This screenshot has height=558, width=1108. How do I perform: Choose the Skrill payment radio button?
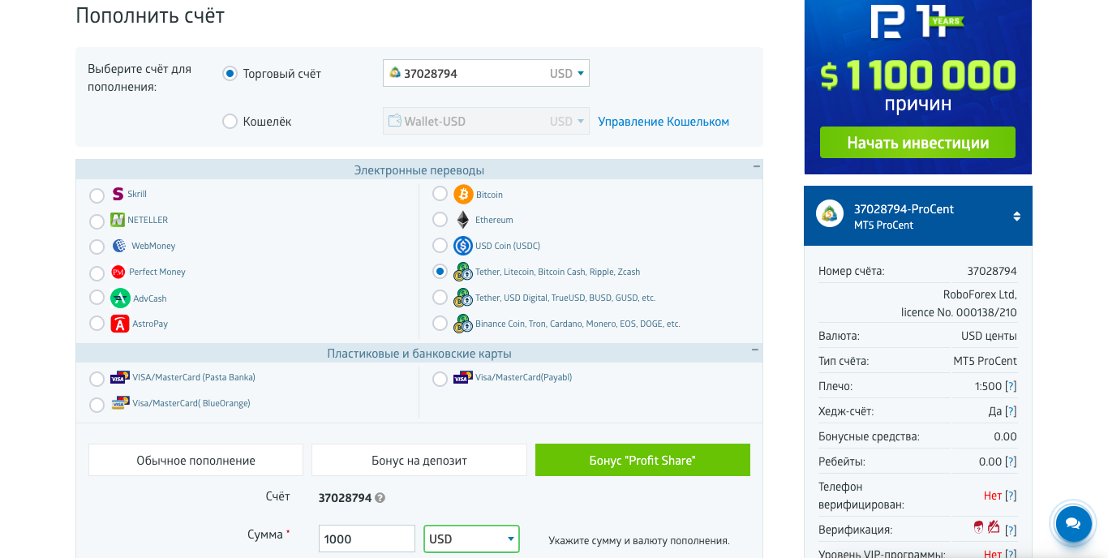tap(97, 195)
